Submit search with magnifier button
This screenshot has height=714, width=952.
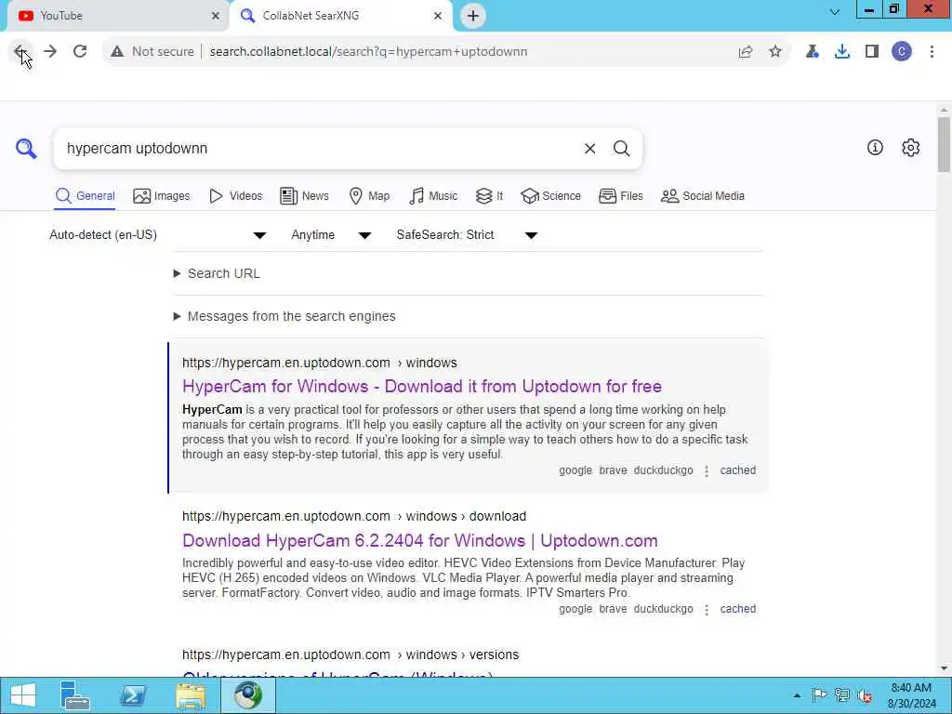621,149
